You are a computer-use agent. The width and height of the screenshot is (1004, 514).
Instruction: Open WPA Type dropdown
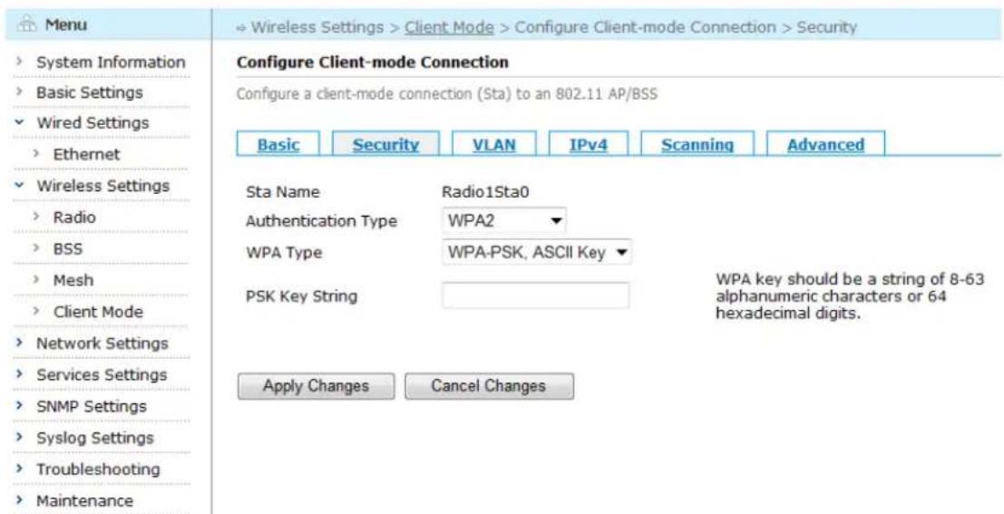coord(537,253)
